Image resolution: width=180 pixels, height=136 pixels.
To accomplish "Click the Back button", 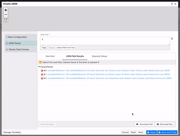I will (x=133, y=132).
